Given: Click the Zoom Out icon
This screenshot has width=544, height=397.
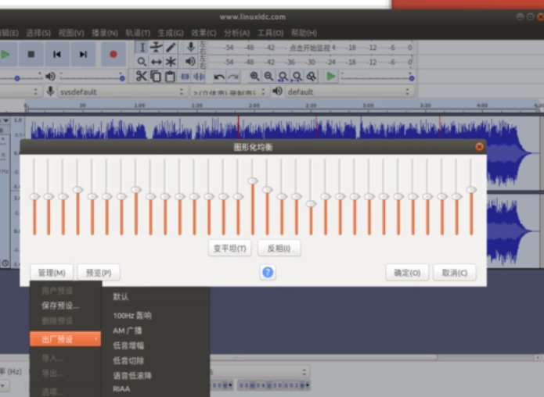Looking at the screenshot, I should pyautogui.click(x=268, y=77).
